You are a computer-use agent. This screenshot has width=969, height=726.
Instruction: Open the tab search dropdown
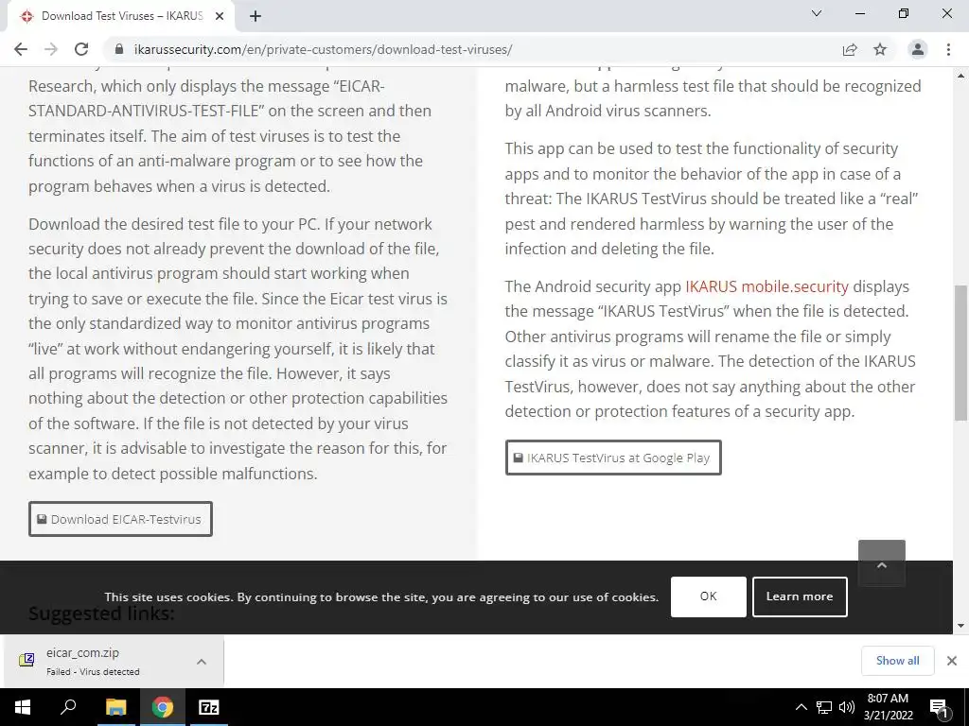[817, 13]
